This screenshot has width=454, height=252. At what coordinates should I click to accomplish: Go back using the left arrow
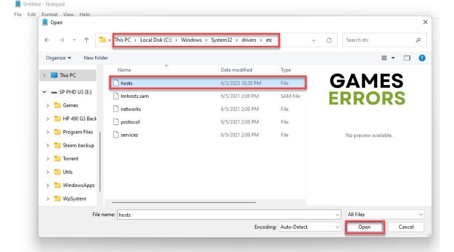pyautogui.click(x=47, y=40)
